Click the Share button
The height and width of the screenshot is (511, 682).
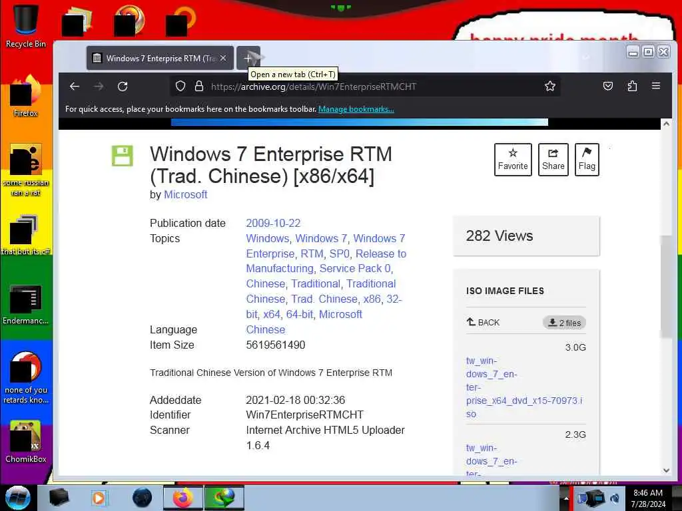[x=553, y=160]
